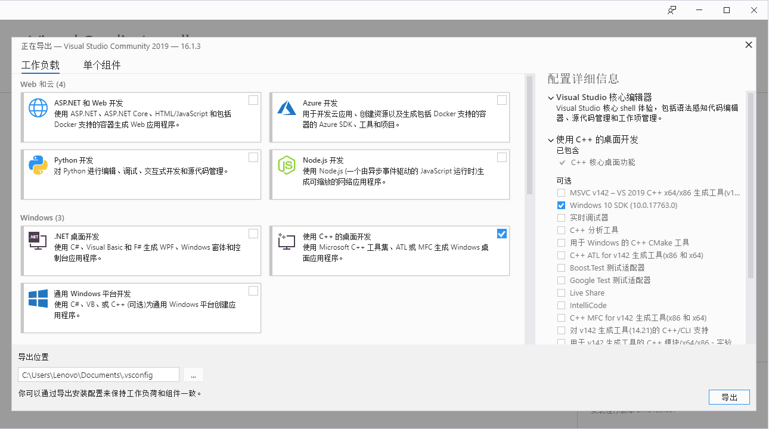Image resolution: width=769 pixels, height=429 pixels.
Task: Check the MSVC v142 build tools option
Action: pyautogui.click(x=561, y=192)
